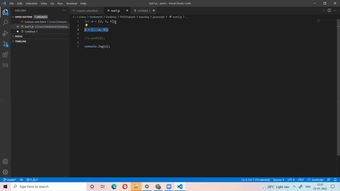Click the console.log(a); code line

coord(97,46)
